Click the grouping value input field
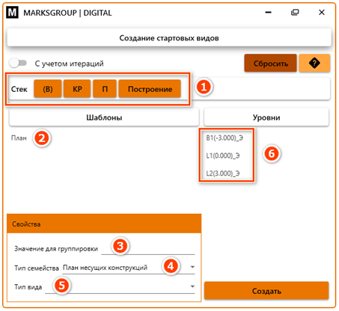 click(148, 248)
